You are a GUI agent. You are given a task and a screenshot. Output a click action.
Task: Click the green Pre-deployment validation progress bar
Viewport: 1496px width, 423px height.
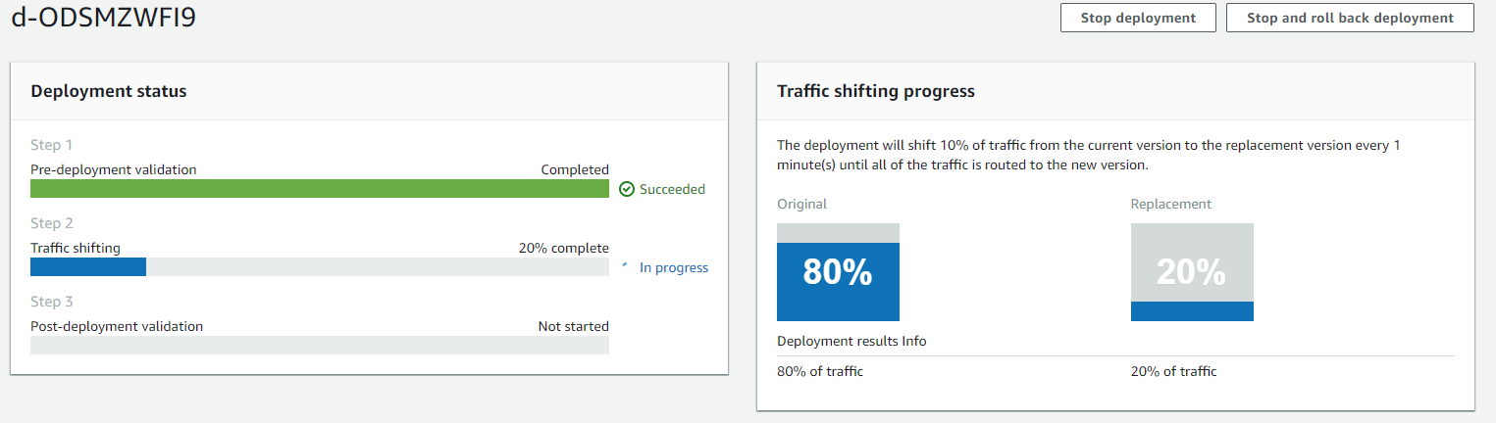tap(320, 189)
